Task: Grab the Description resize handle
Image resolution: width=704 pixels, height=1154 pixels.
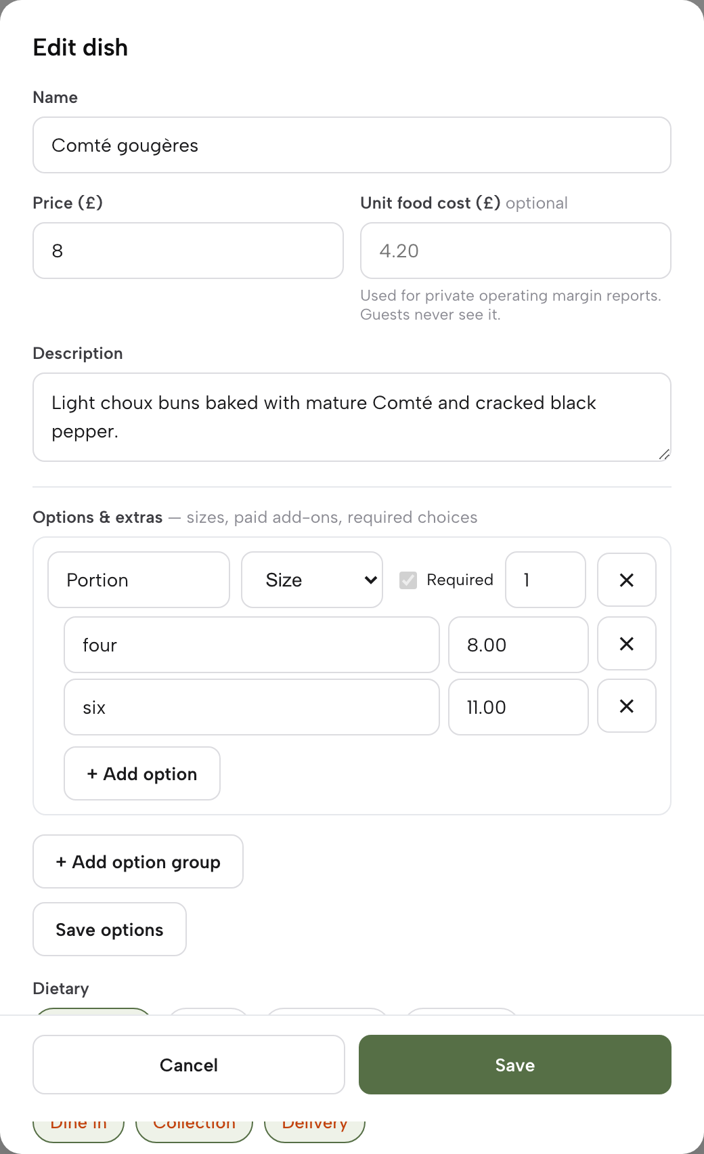Action: click(664, 454)
